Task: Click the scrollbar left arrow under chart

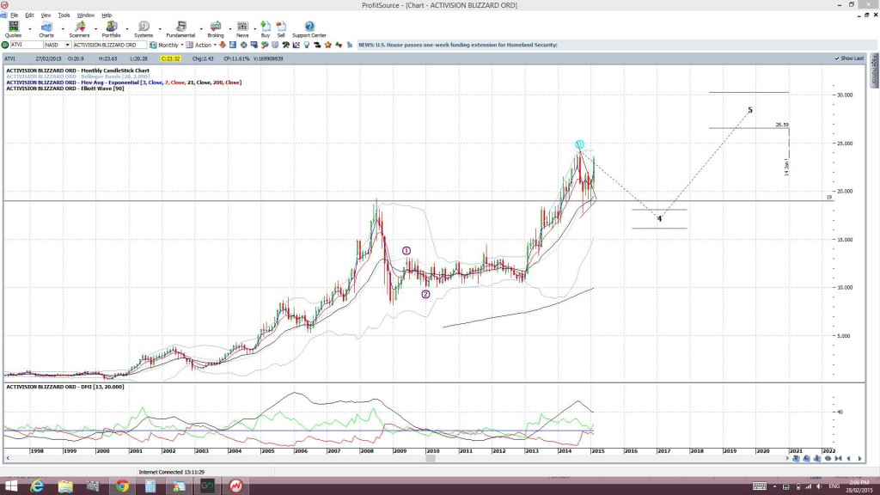Action: click(7, 459)
